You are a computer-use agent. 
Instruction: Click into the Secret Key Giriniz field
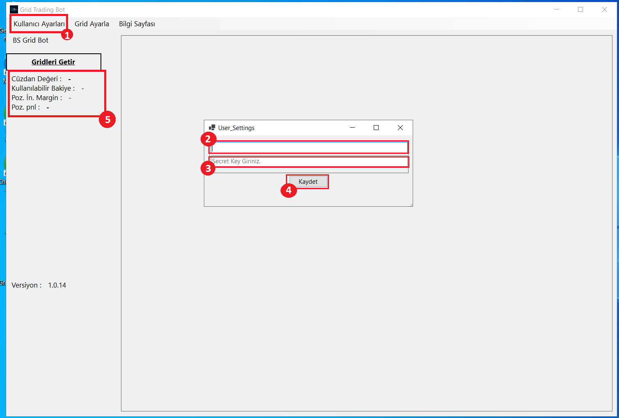[308, 161]
